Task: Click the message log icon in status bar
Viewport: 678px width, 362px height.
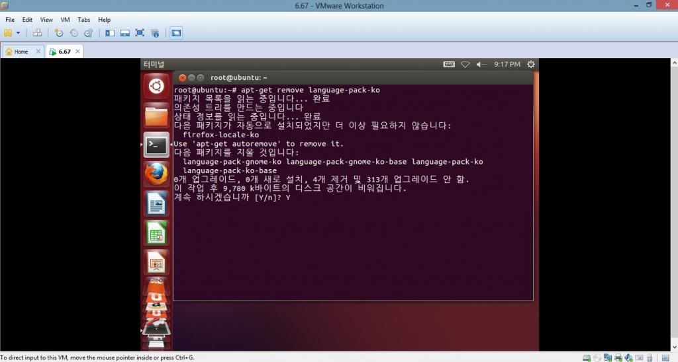Action: [x=666, y=357]
